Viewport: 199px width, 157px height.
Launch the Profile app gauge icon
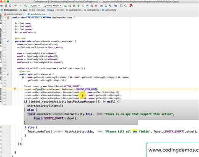(x=87, y=6)
